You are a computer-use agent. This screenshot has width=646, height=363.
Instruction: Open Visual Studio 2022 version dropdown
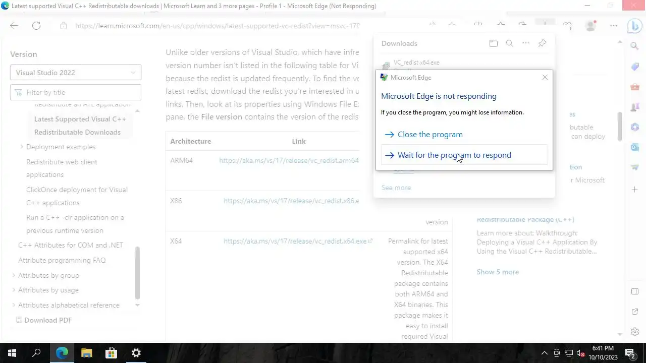click(76, 73)
